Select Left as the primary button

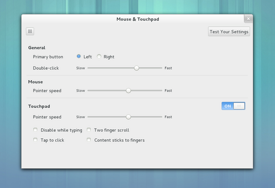tap(79, 57)
